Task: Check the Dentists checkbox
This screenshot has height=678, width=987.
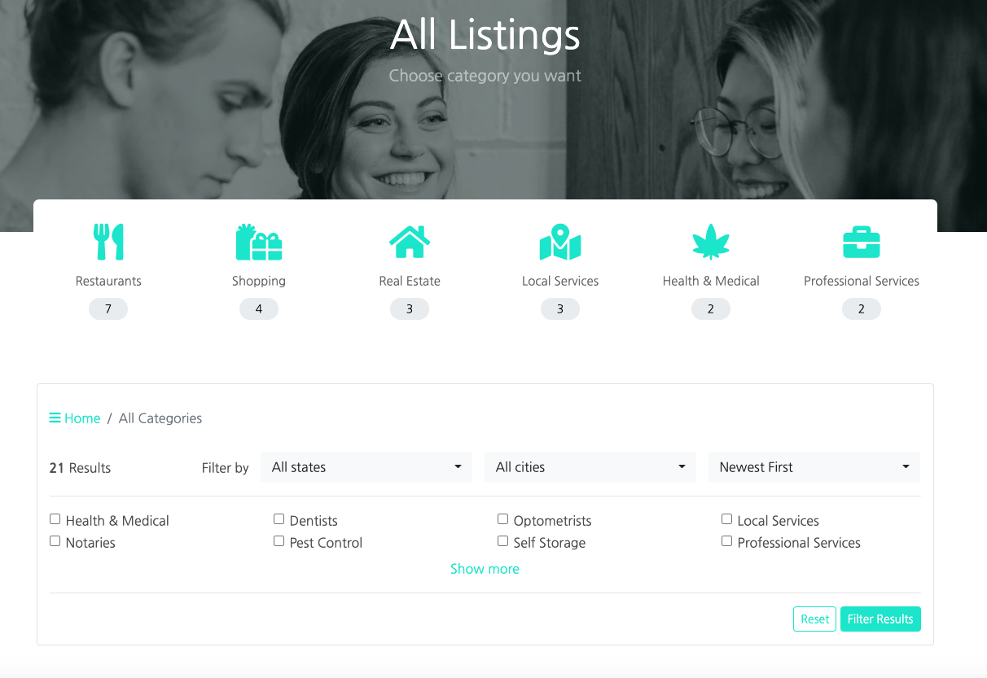Action: click(279, 519)
